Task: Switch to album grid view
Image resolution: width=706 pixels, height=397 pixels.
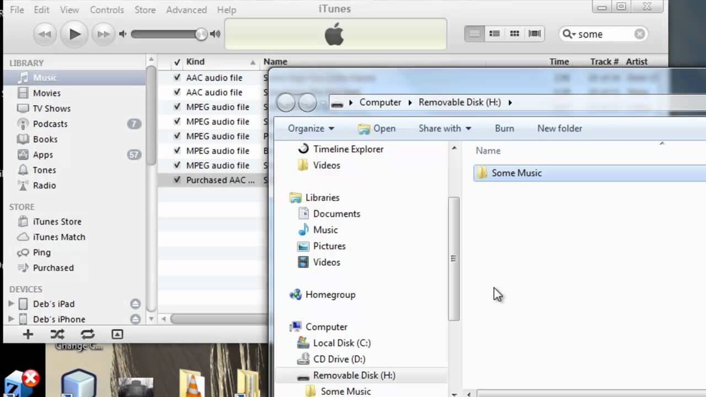Action: pyautogui.click(x=515, y=34)
